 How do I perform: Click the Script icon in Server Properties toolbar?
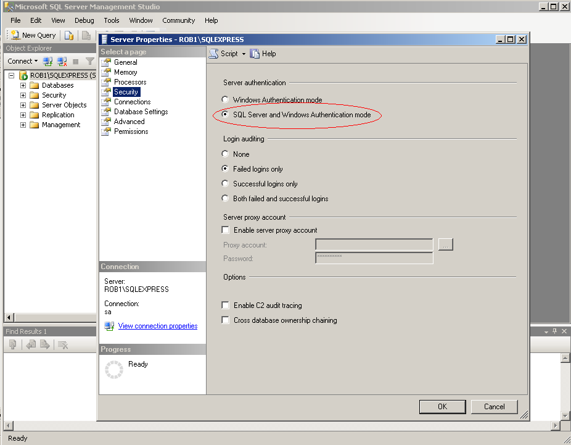click(x=214, y=54)
